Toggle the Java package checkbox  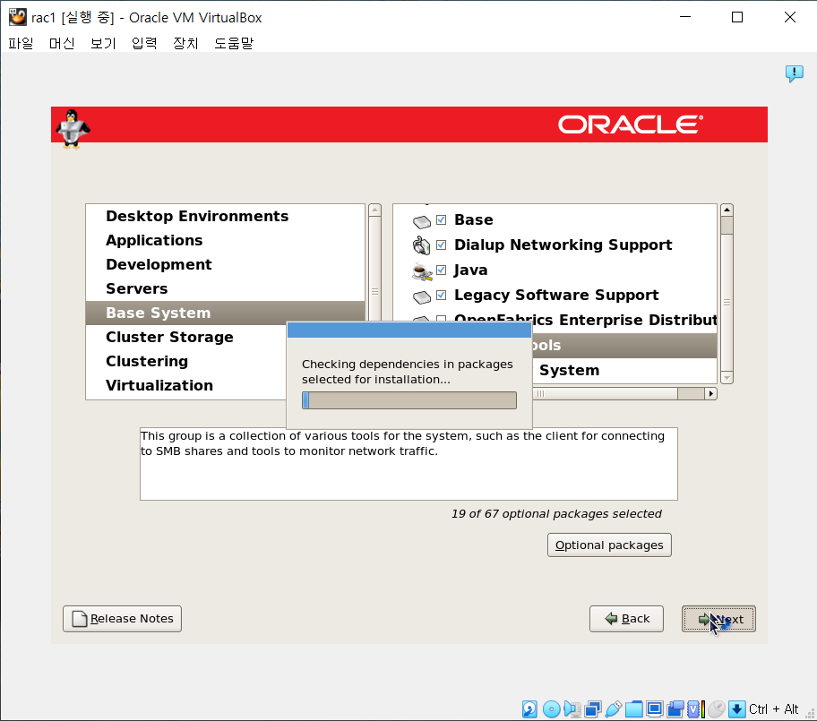(x=442, y=270)
